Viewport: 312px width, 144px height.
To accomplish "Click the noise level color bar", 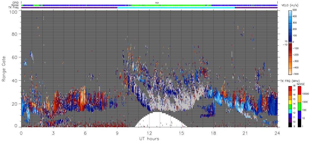I will coord(300,106).
